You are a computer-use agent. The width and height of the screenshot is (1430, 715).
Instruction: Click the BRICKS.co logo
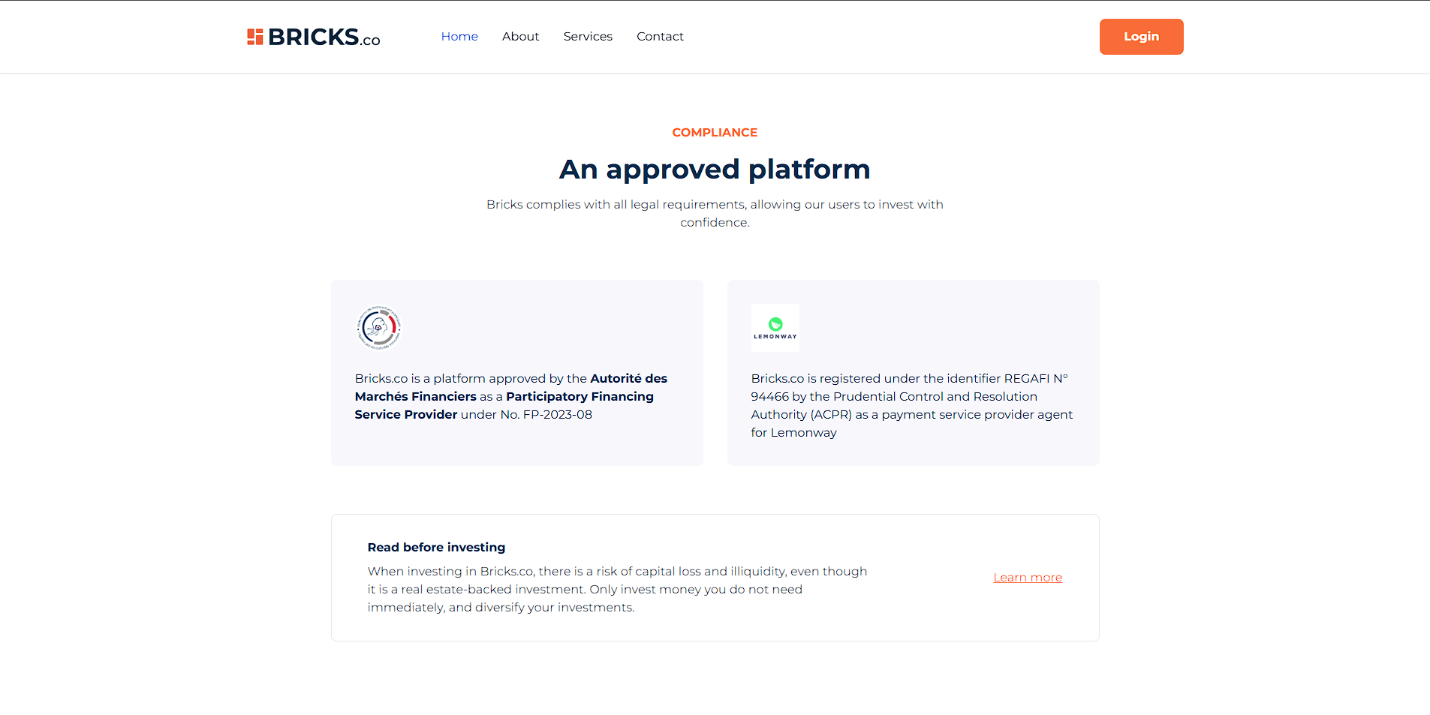pos(314,37)
